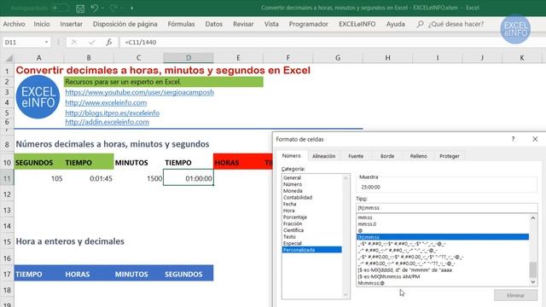Screen dimensions: 546x307
Task: Click the Cancel (X) formula bar icon
Action: 74,42
